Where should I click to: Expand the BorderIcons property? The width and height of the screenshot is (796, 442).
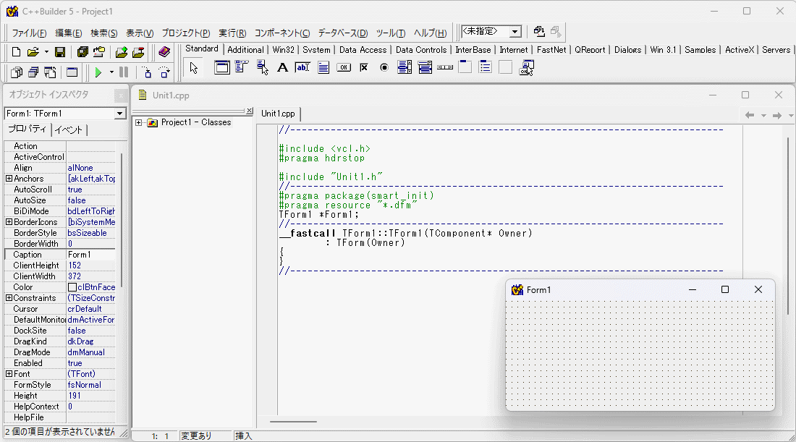(9, 222)
